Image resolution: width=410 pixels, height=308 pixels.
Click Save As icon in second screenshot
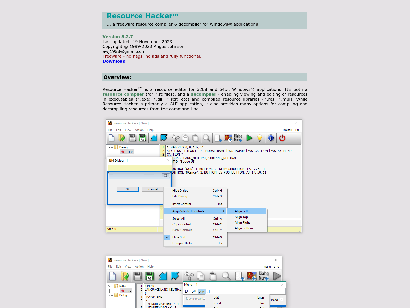[150, 276]
